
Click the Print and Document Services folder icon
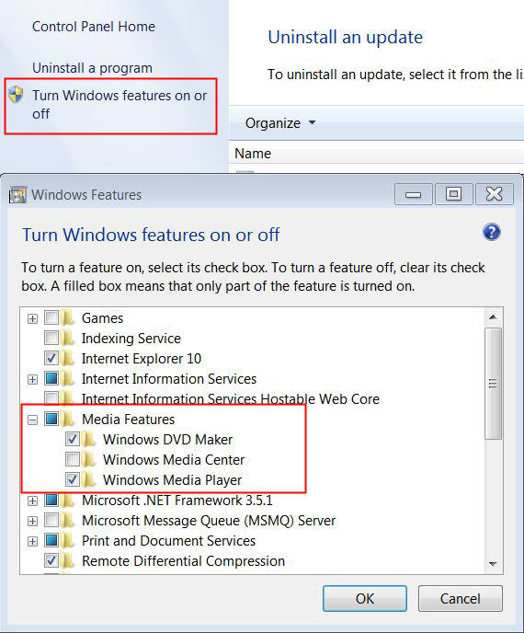[x=68, y=541]
